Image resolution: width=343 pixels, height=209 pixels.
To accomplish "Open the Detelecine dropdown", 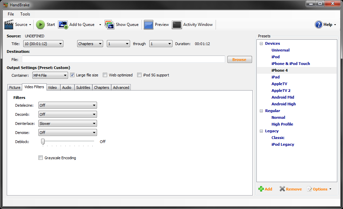I will [68, 105].
